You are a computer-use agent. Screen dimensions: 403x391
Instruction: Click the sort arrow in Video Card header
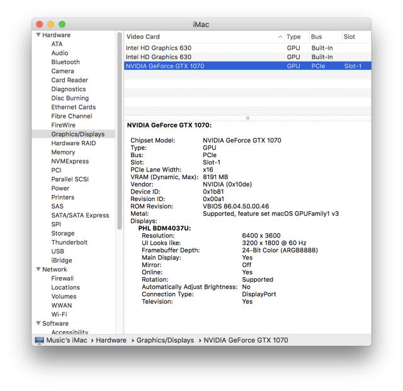tap(280, 37)
